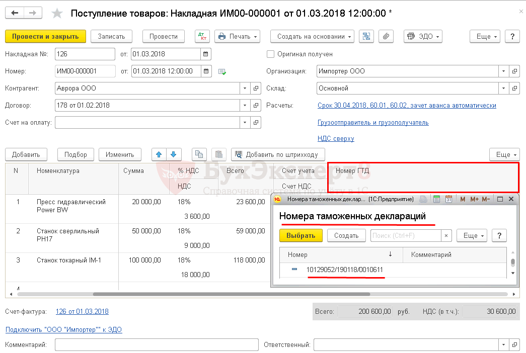Select customs declaration 10129052/190118/0010611
Screen dimensions: 526x353
(x=344, y=270)
